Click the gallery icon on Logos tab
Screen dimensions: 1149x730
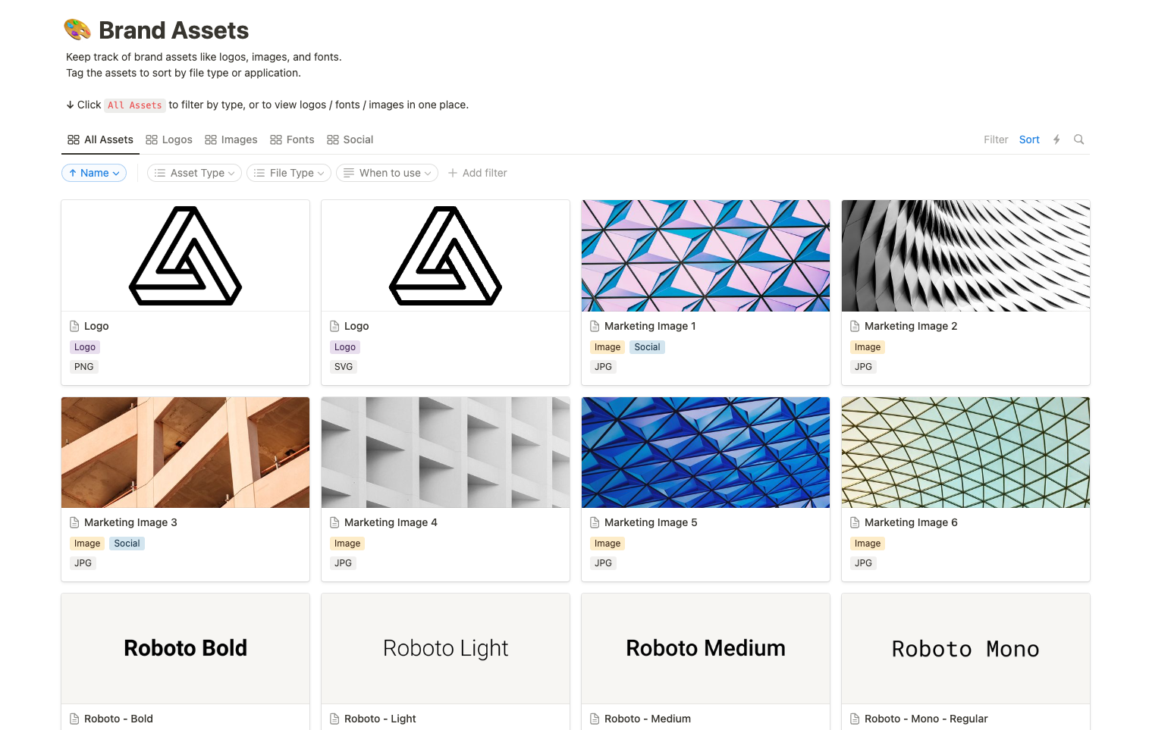pos(152,139)
